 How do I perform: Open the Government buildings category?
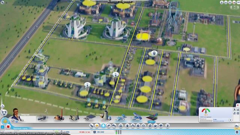pos(121,126)
